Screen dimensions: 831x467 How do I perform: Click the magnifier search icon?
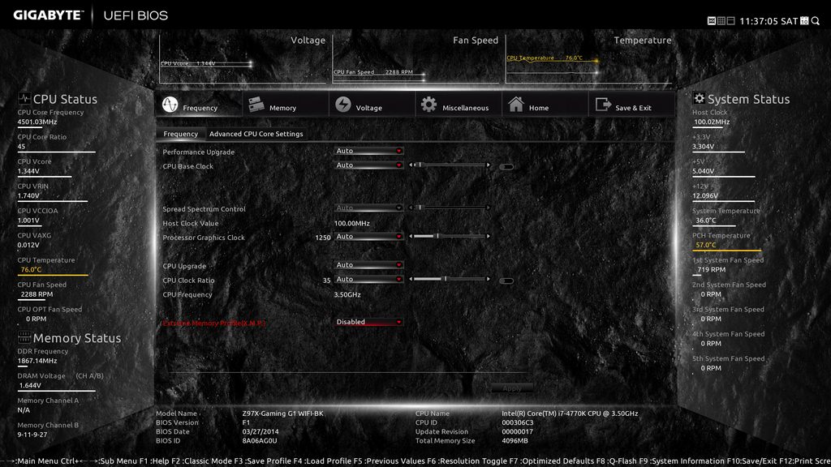click(816, 20)
